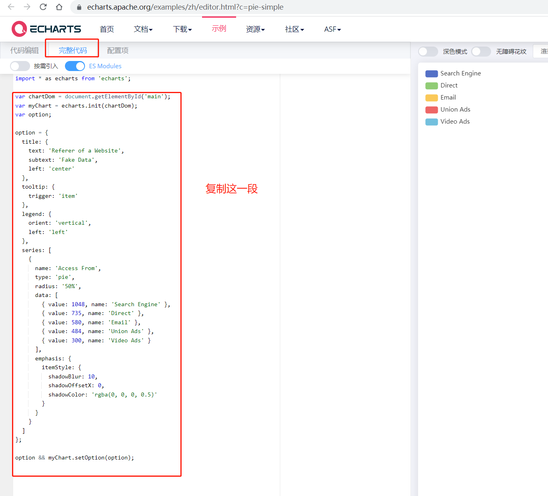Click the orient: 'vertical' code line

[x=60, y=223]
